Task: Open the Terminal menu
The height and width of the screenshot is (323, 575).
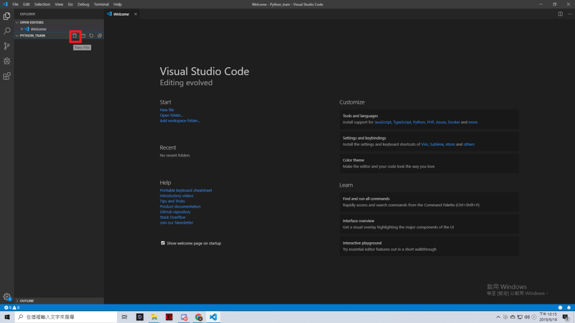Action: click(101, 4)
